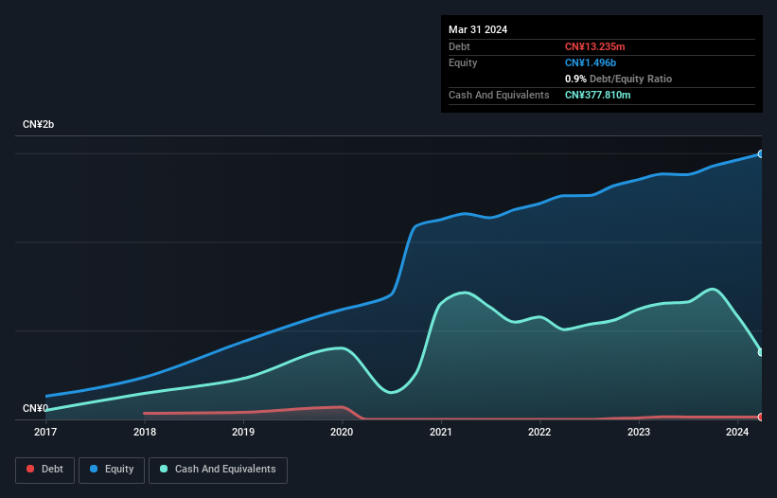Toggle the Equity series in the legend
The image size is (777, 498).
click(112, 470)
